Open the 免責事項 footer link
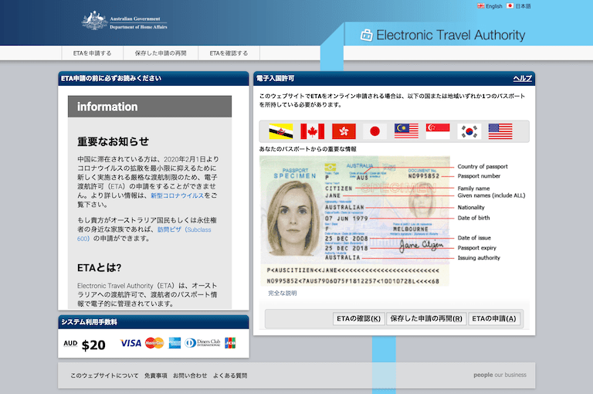 point(155,375)
